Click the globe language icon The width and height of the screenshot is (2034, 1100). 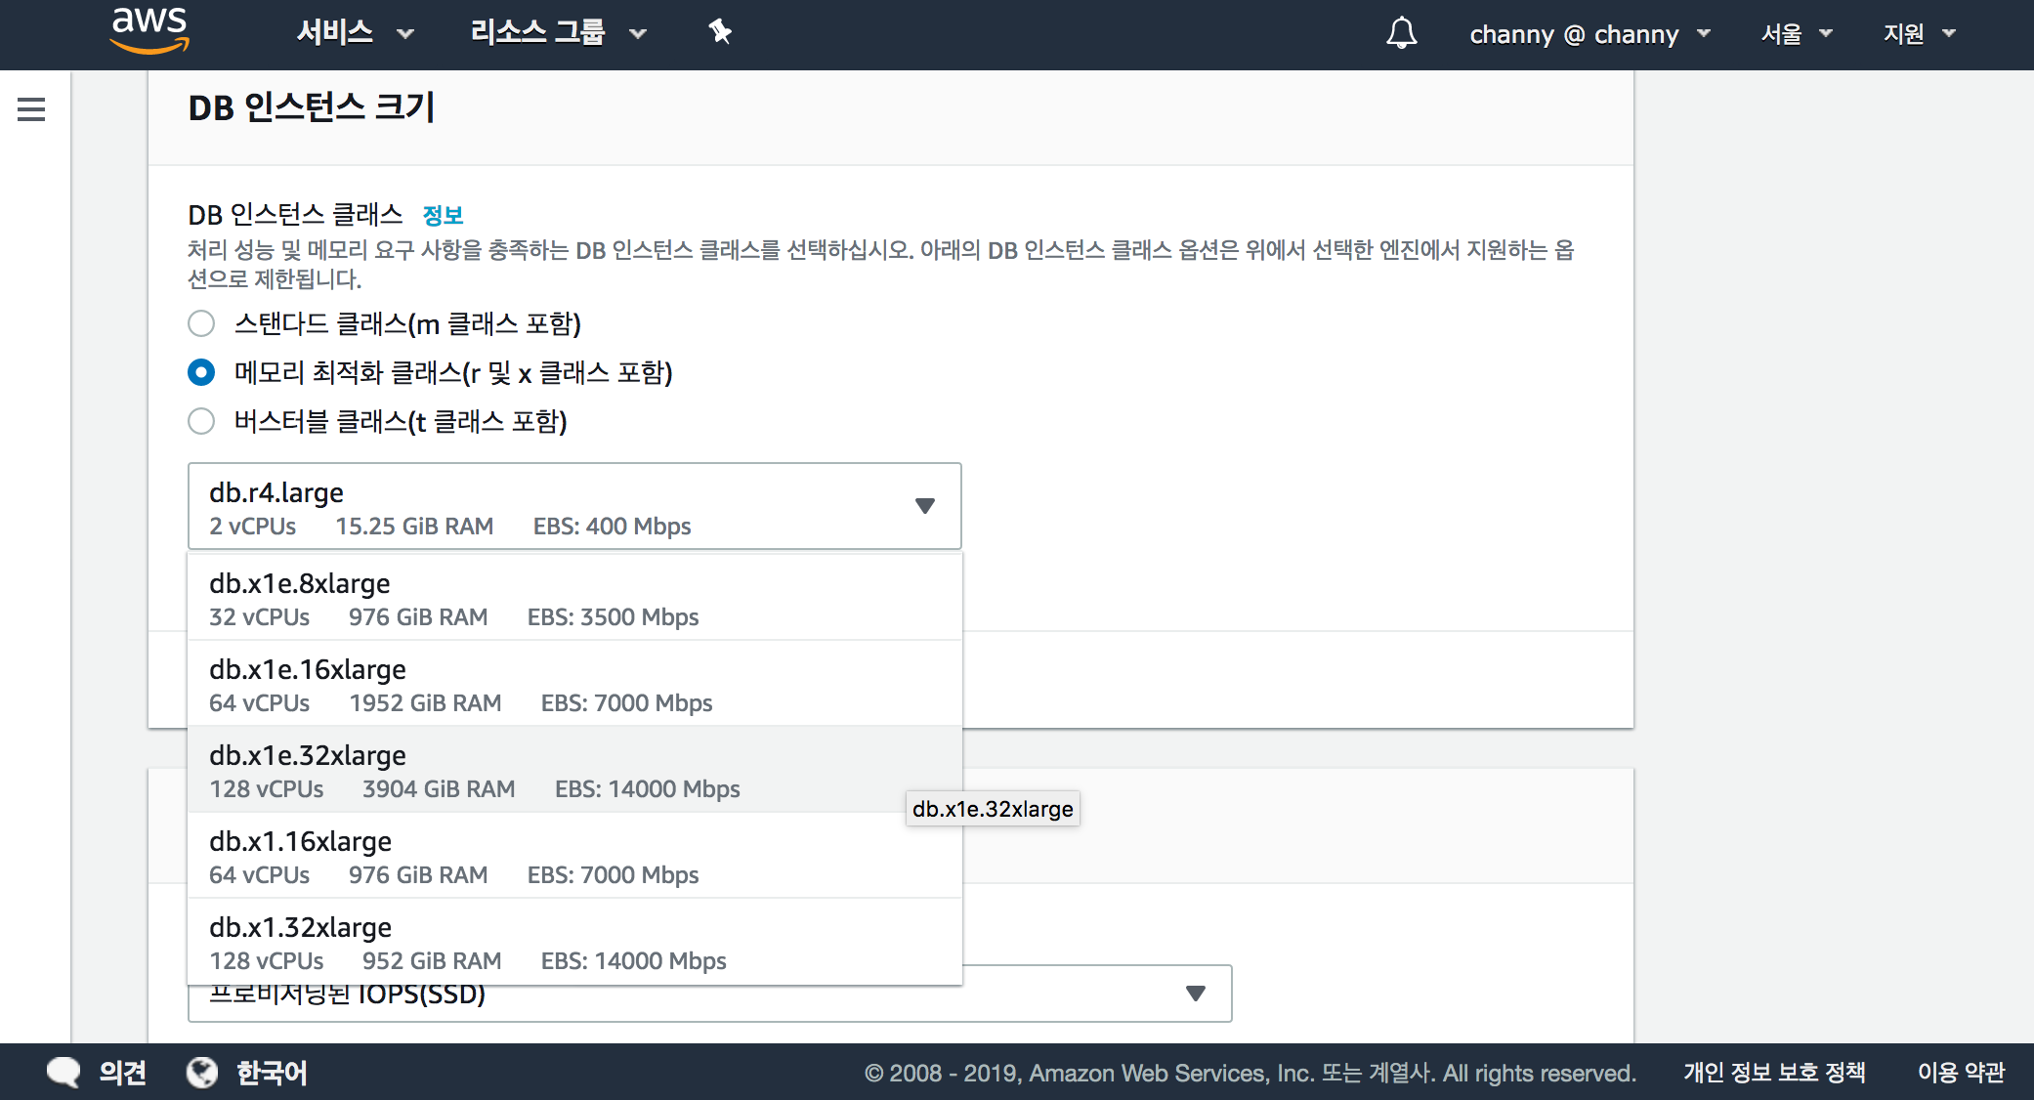coord(202,1073)
